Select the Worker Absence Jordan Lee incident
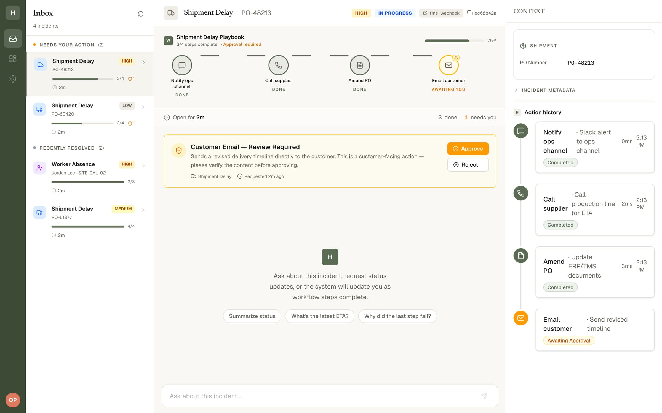The height and width of the screenshot is (413, 662). click(90, 177)
